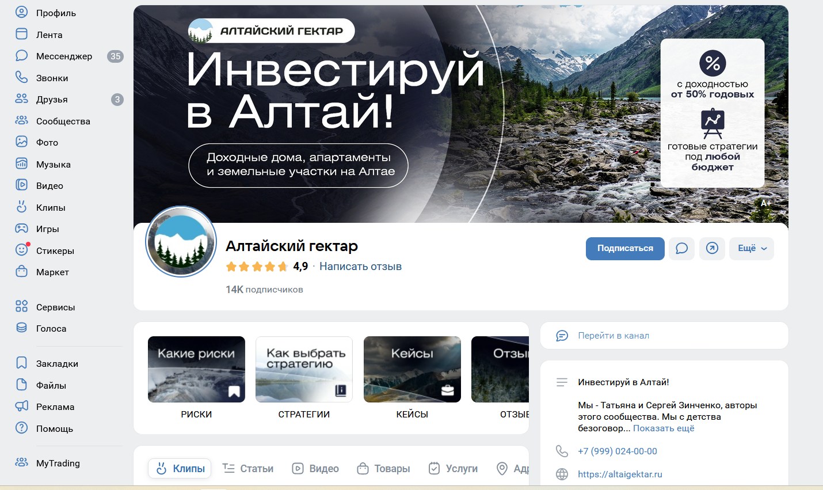Viewport: 823px width, 490px height.
Task: Open the Мессенджер chat bubble icon
Action: click(x=21, y=56)
